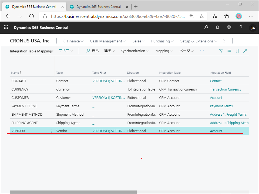This screenshot has height=194, width=259.
Task: Open the notifications bell
Action: (217, 28)
